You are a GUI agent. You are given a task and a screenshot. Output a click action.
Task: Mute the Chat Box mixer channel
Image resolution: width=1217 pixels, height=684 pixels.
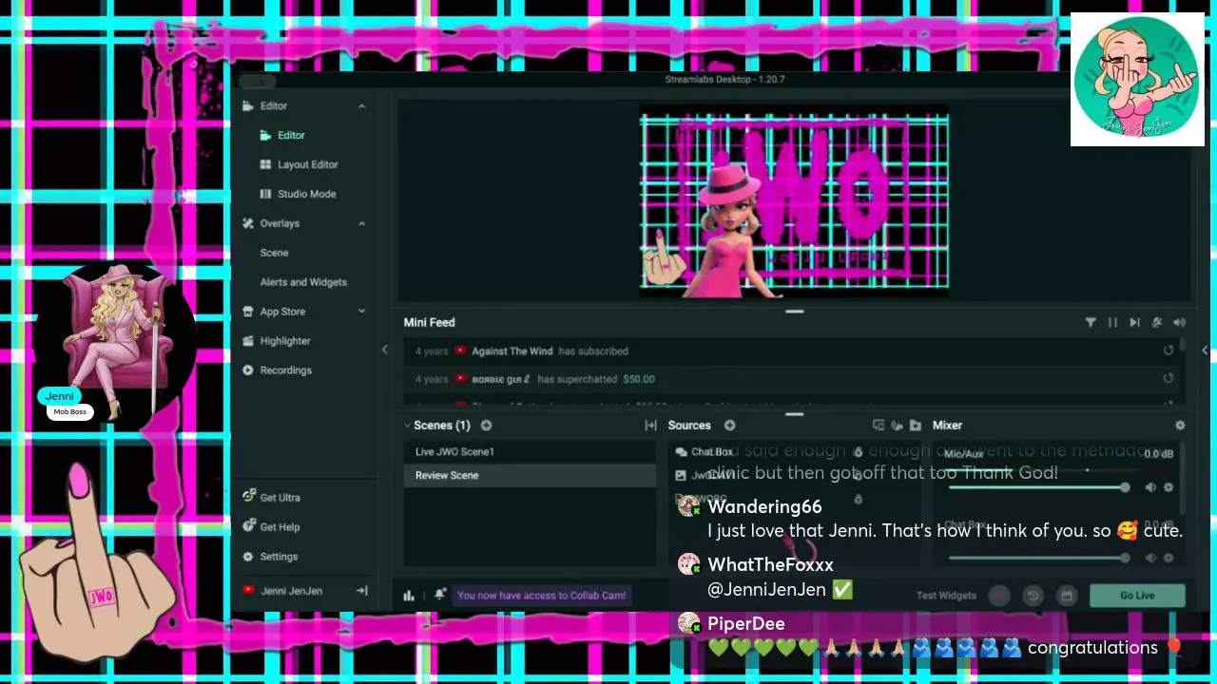click(x=1150, y=559)
